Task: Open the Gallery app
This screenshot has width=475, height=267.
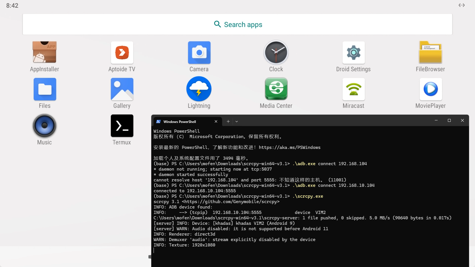Action: point(122,89)
